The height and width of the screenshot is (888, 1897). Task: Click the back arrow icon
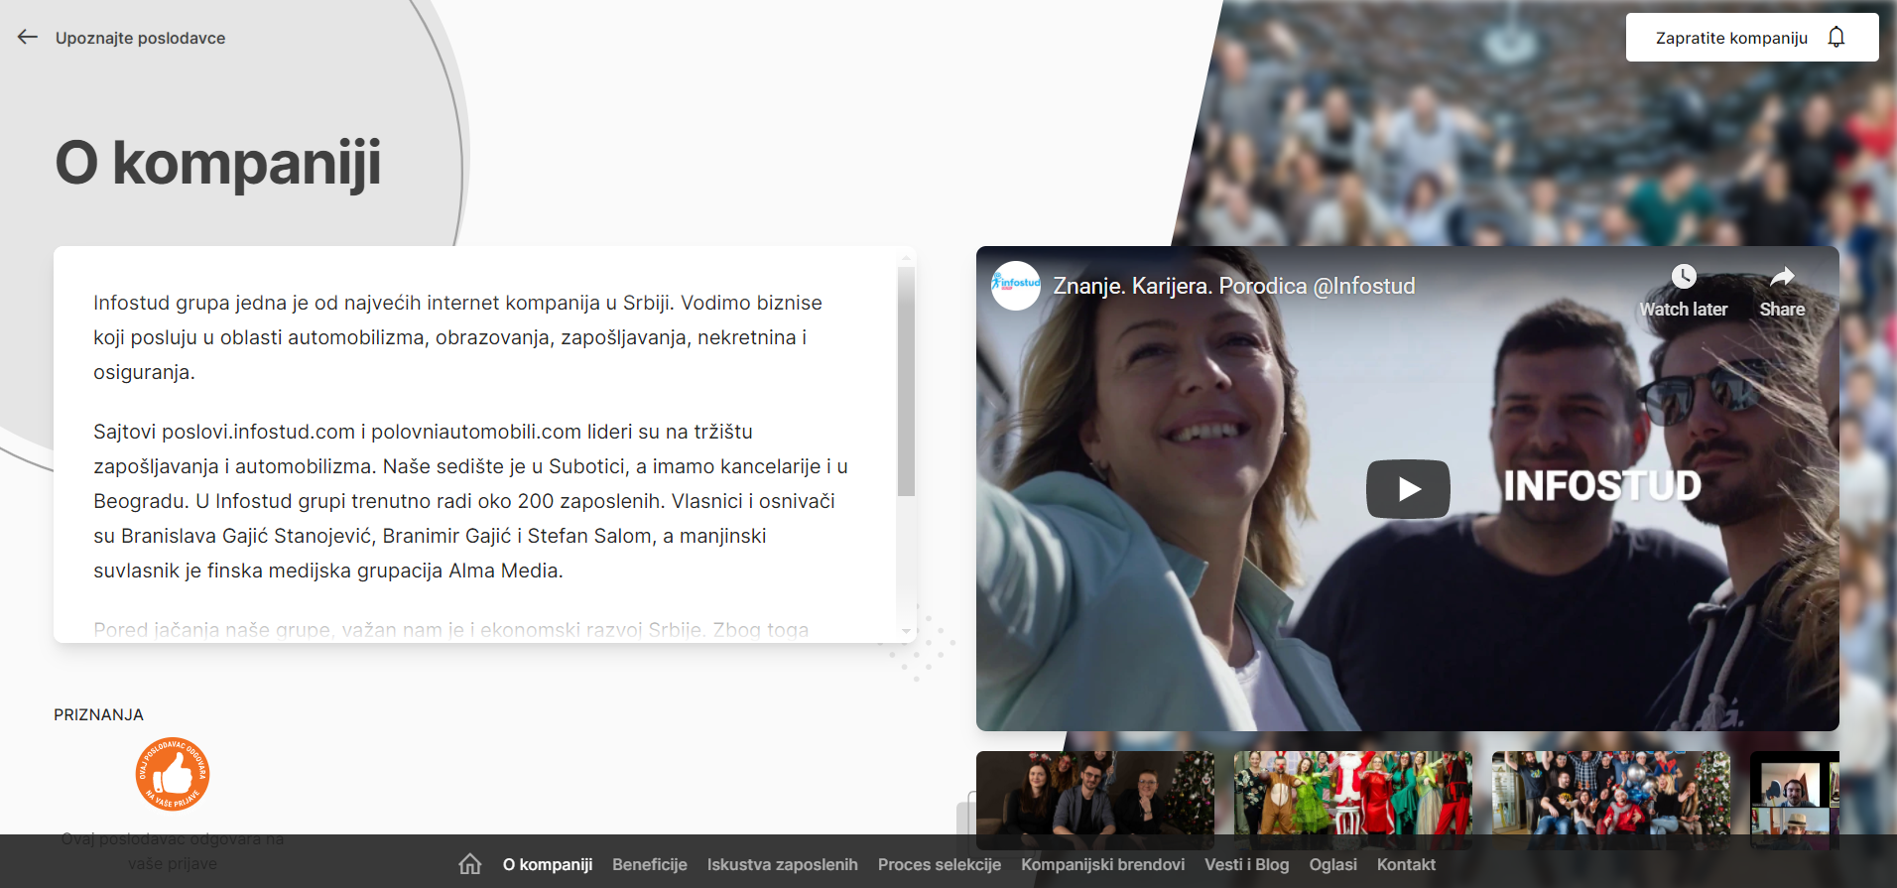28,37
